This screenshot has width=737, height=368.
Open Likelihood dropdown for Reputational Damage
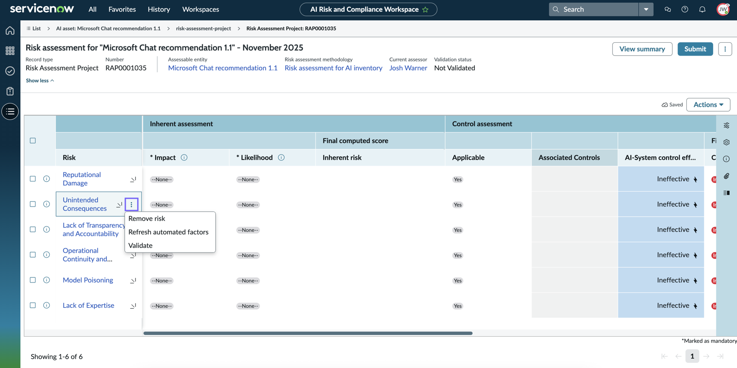coord(248,179)
